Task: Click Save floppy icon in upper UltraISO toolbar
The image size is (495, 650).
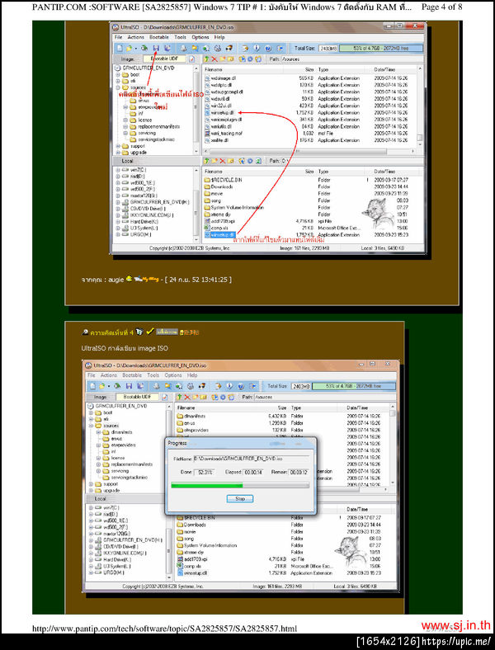Action: pos(156,48)
